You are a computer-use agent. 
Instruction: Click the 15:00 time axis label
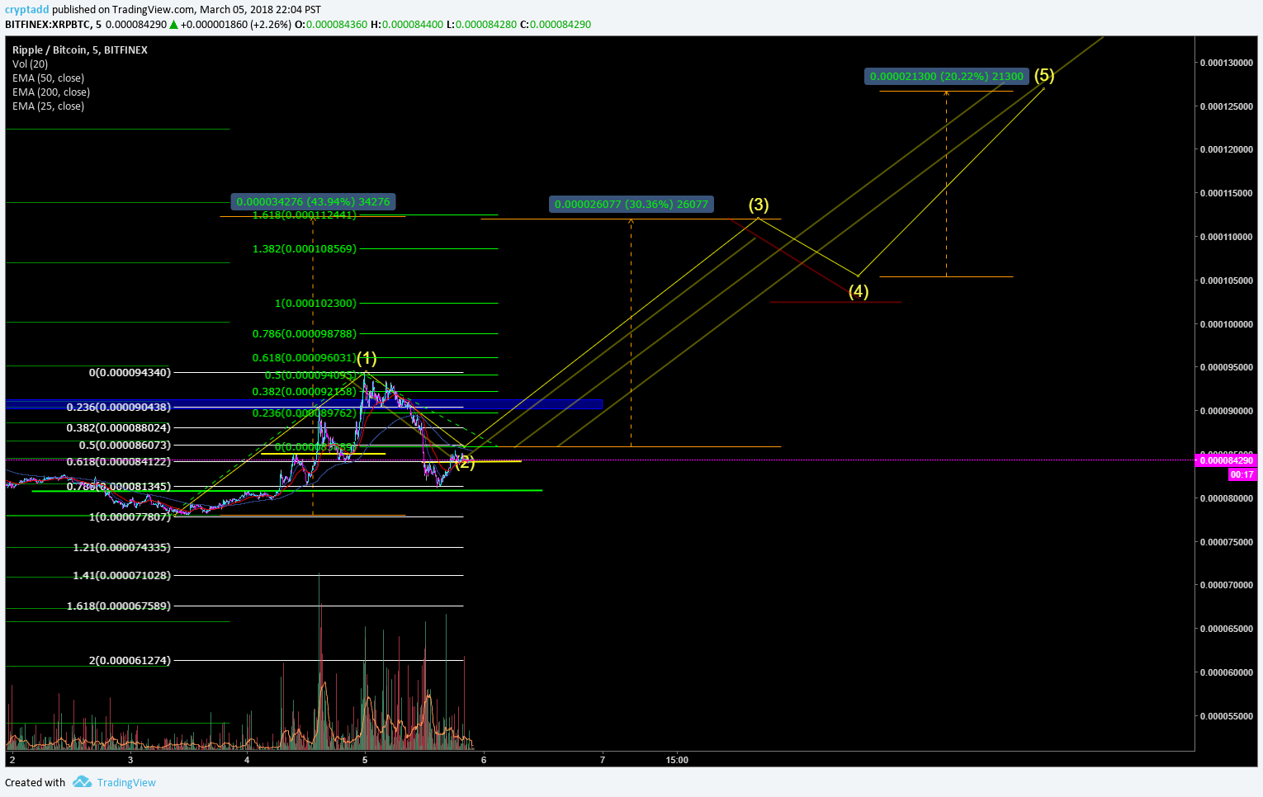677,760
